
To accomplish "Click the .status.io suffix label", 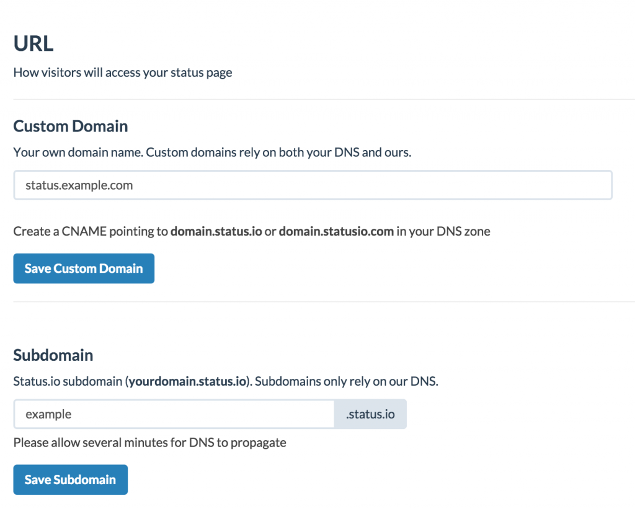I will coord(370,414).
